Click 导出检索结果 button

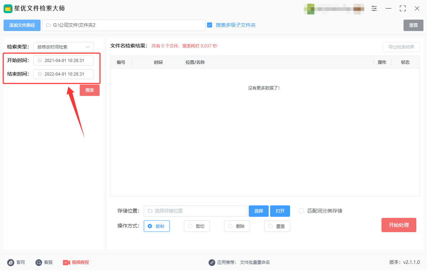point(401,47)
